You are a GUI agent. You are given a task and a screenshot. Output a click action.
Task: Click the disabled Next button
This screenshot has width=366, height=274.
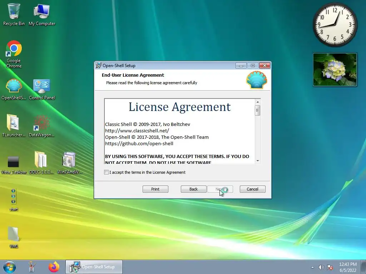click(220, 189)
